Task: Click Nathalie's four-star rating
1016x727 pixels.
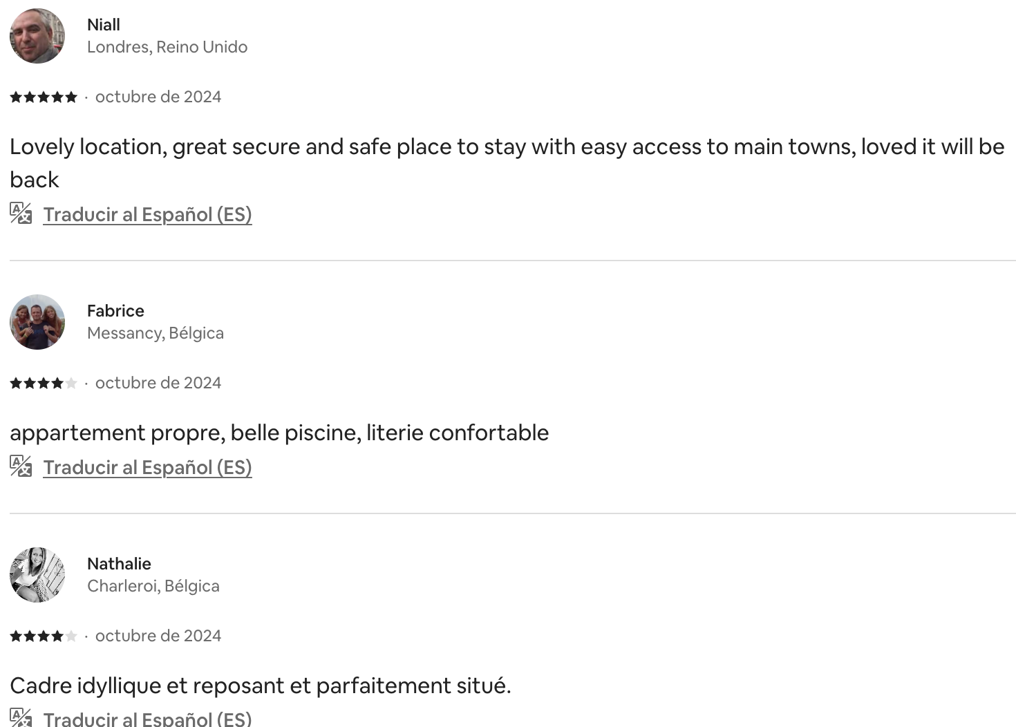Action: (44, 636)
